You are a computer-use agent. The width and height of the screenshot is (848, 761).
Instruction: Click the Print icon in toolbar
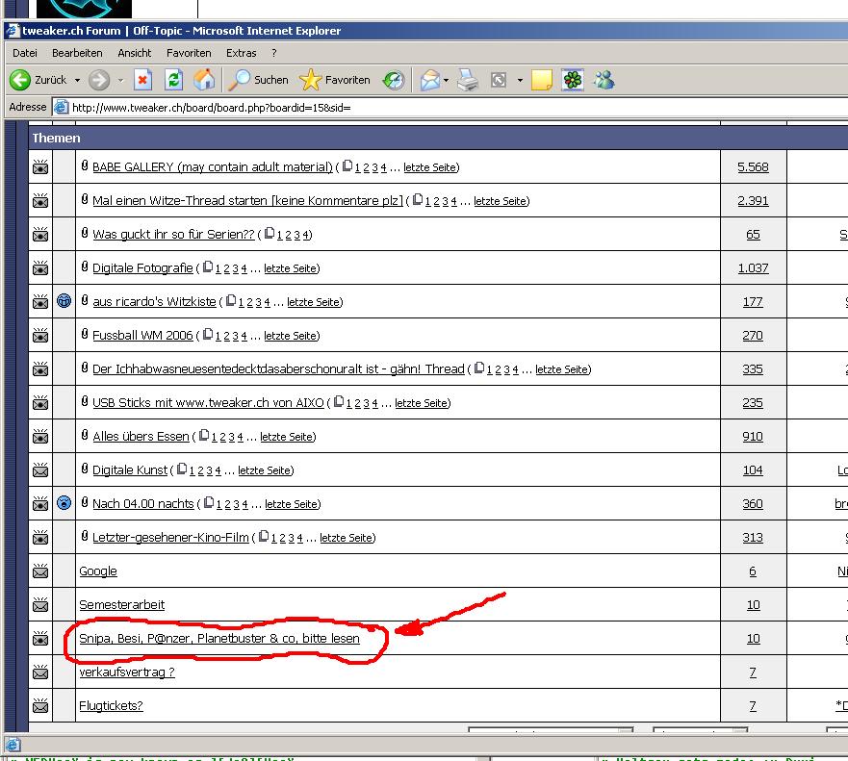[x=468, y=80]
